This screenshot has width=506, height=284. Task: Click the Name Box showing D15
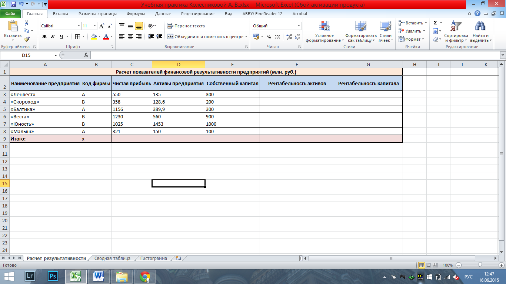tap(27, 55)
